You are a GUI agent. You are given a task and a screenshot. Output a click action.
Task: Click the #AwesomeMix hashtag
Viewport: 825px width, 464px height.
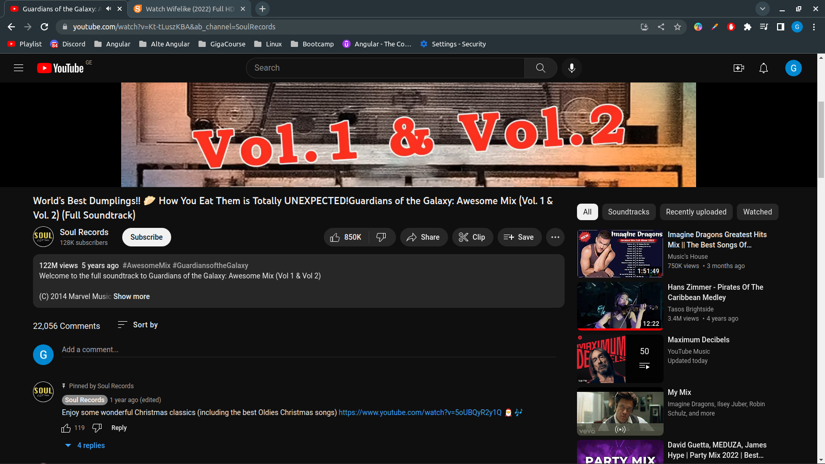click(146, 266)
